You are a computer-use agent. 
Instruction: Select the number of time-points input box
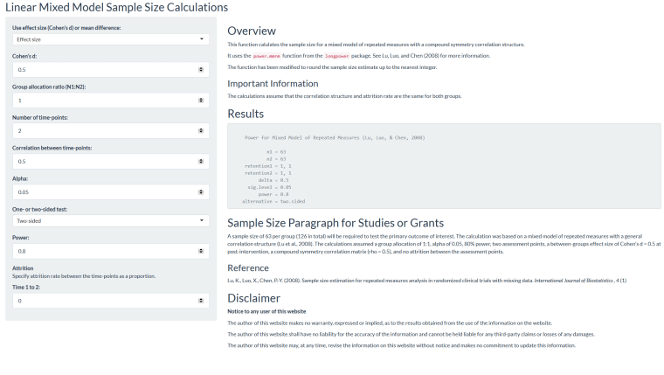100,130
